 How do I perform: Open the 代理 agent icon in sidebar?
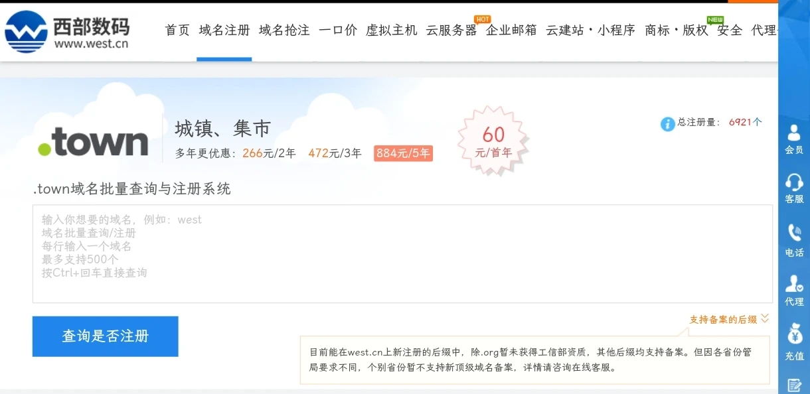pyautogui.click(x=794, y=290)
